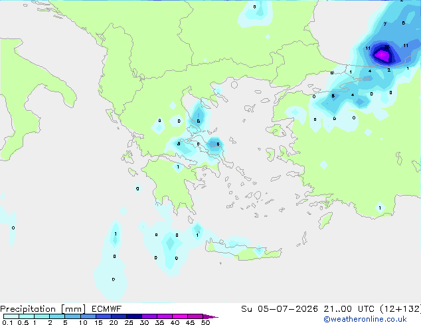Click the legend label '15'
Screen dimensions: 421x325
click(98, 322)
